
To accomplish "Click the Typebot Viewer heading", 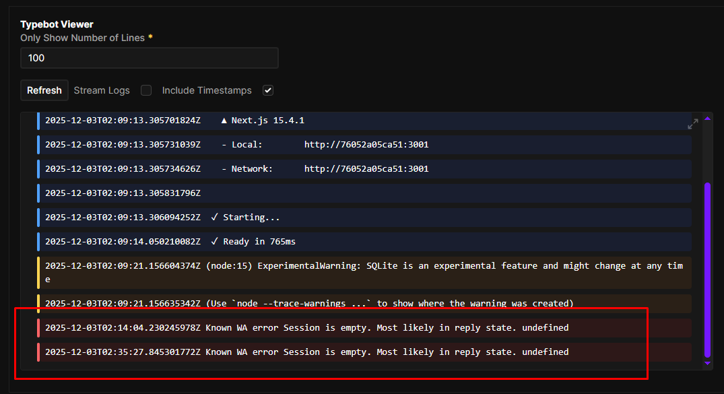I will coord(57,24).
